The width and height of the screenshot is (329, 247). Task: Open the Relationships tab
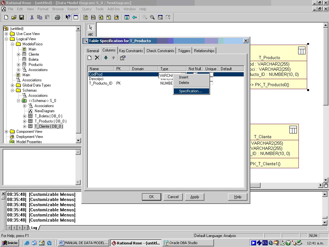pyautogui.click(x=204, y=50)
